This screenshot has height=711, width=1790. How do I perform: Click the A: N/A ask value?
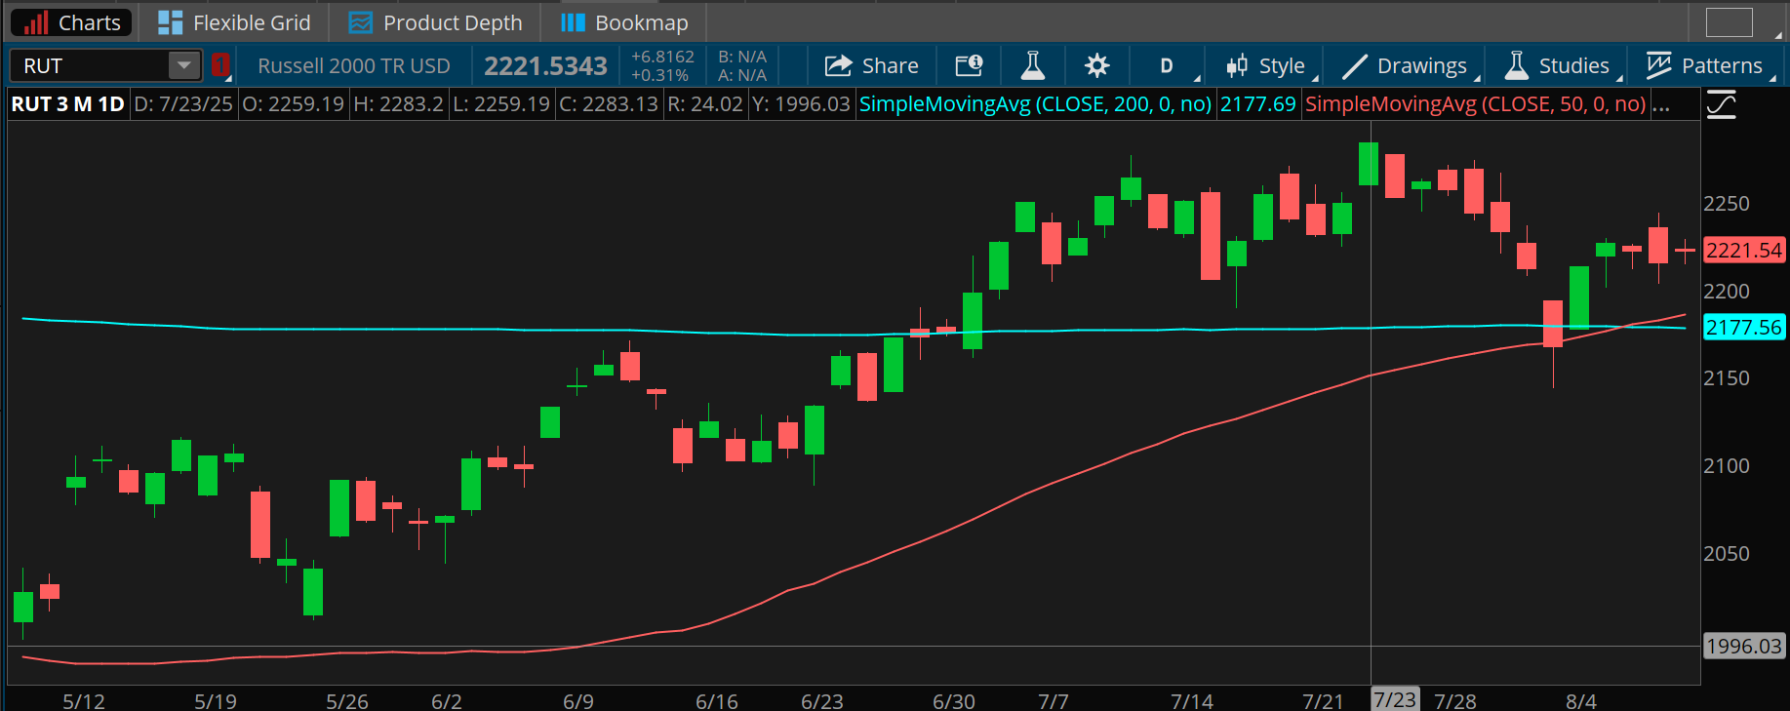pyautogui.click(x=742, y=75)
